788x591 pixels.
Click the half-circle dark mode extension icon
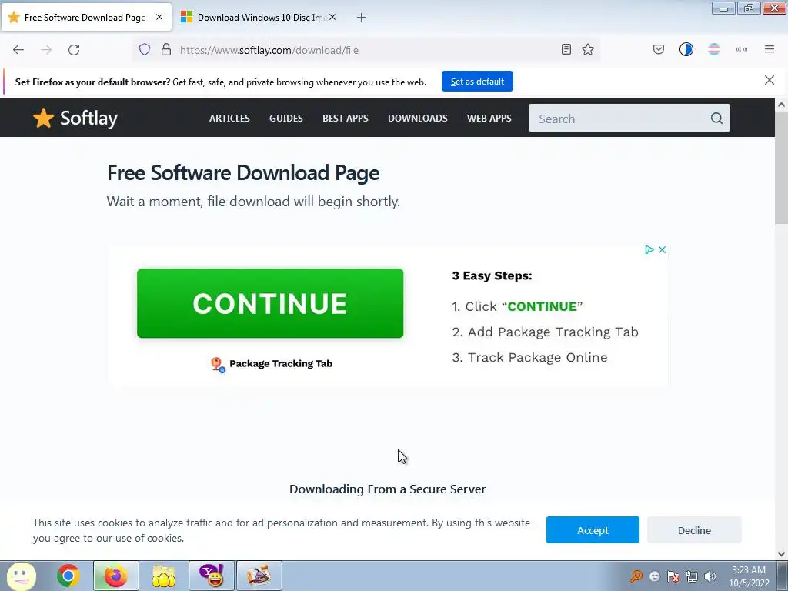point(686,49)
